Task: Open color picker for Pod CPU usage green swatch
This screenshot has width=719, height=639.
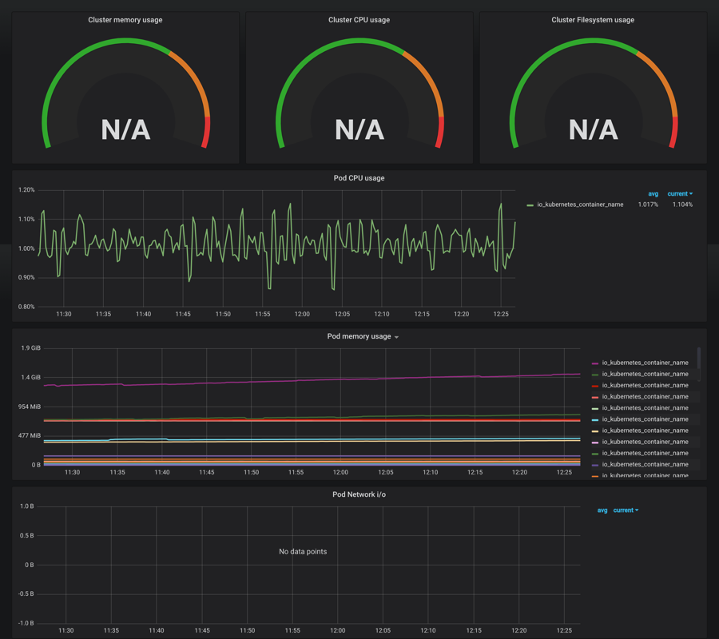Action: click(x=530, y=205)
